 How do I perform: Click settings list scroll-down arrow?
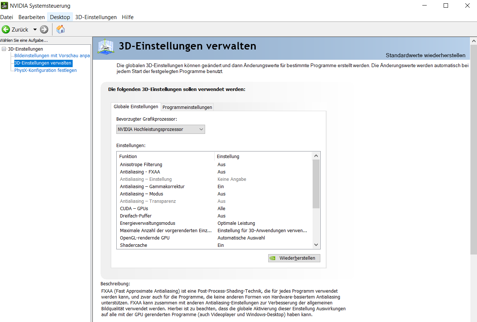(316, 245)
